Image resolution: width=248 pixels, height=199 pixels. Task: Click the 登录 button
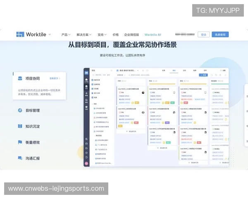tap(203, 34)
